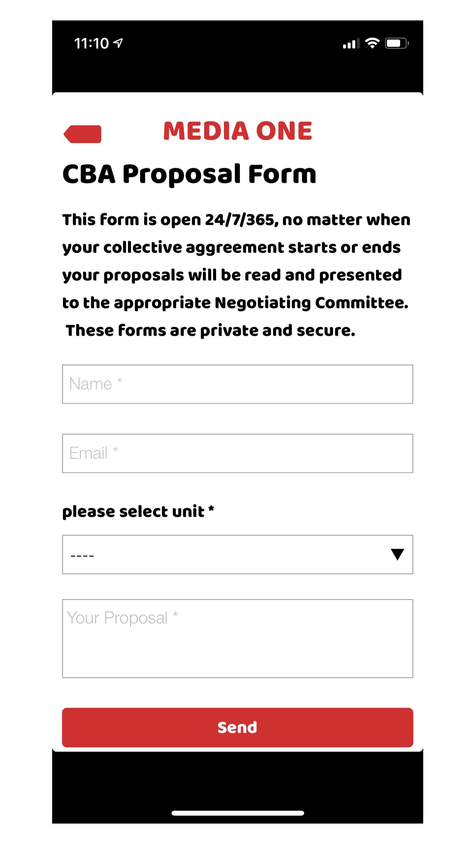Tap the red back arrow button
This screenshot has height=844, width=475.
[x=82, y=134]
